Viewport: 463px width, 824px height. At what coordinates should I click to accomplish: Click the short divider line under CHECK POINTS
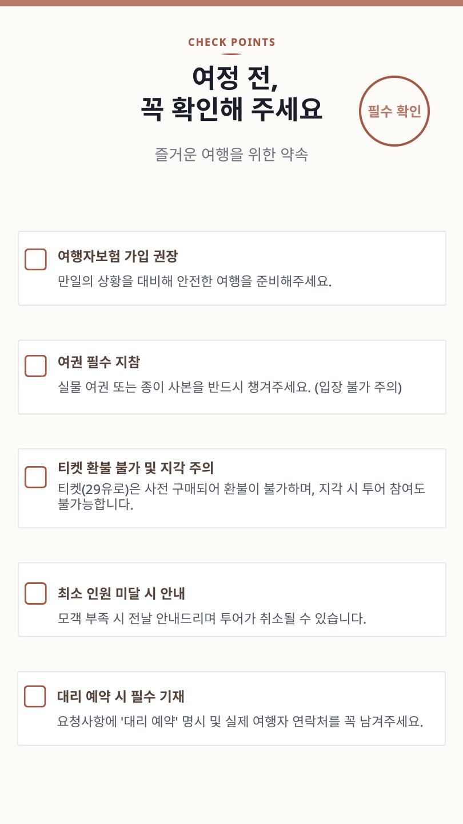231,54
